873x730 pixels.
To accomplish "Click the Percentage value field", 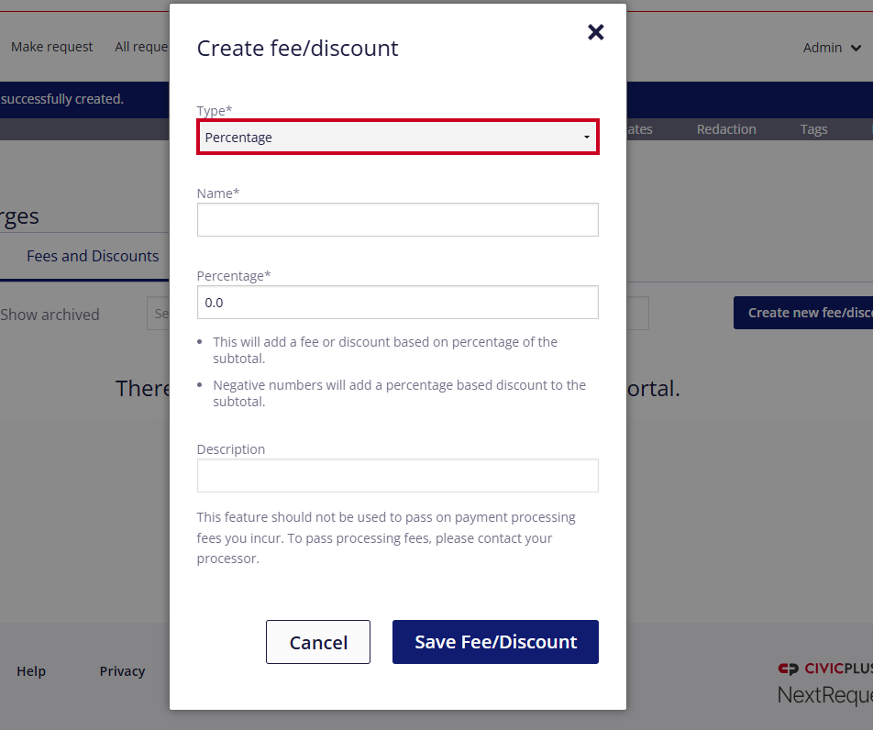I will (x=398, y=303).
